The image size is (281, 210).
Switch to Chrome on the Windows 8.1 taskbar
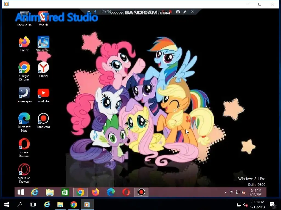click(80, 192)
